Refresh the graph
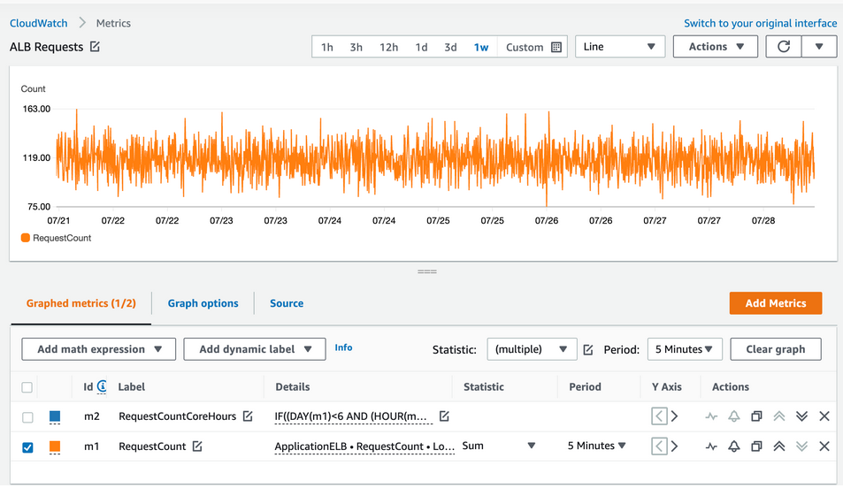 tap(784, 47)
